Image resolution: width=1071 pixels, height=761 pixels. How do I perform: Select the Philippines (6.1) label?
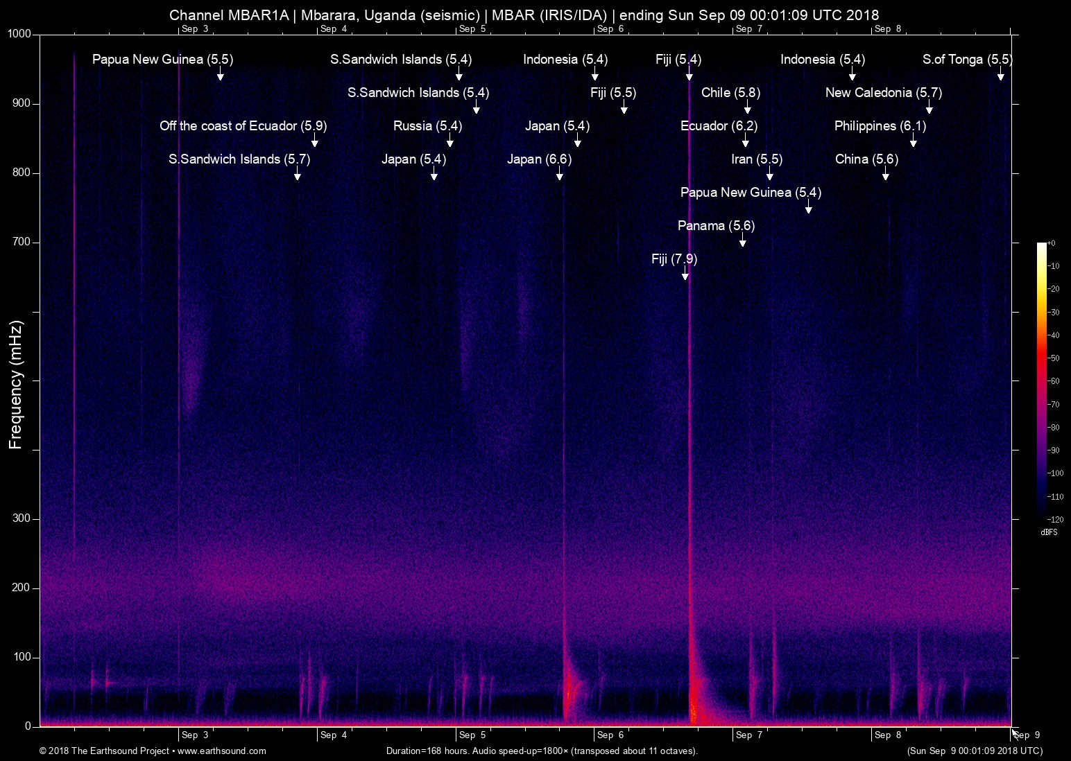tap(880, 126)
